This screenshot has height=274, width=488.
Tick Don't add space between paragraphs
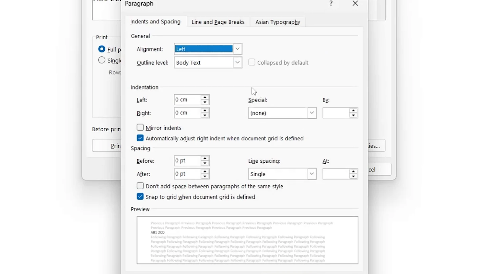tap(140, 186)
